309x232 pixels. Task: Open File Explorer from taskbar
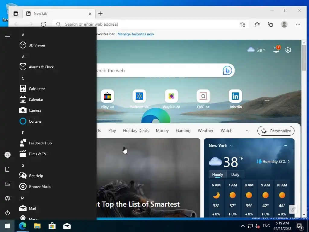37,226
